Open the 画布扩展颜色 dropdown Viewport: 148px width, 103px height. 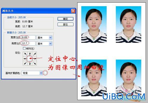32,73
